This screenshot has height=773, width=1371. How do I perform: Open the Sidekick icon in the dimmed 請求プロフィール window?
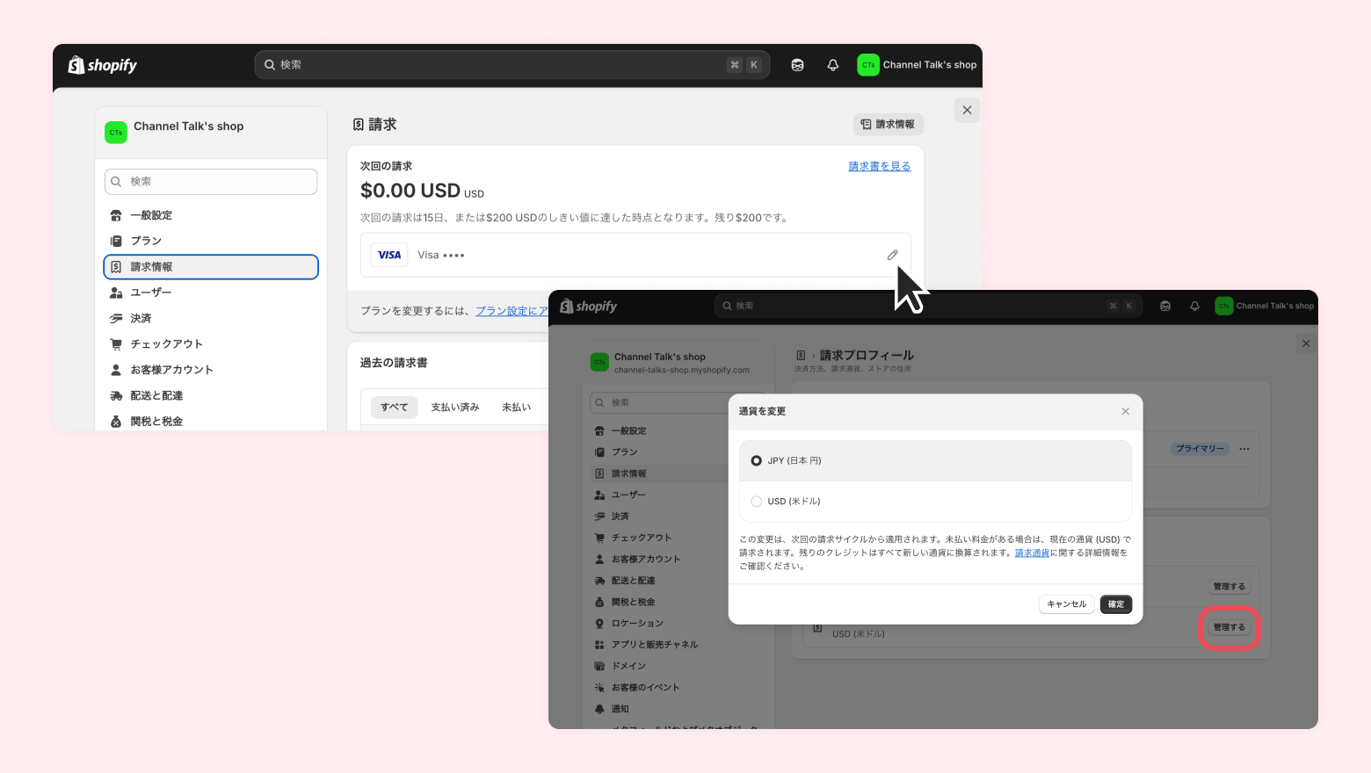point(1165,306)
